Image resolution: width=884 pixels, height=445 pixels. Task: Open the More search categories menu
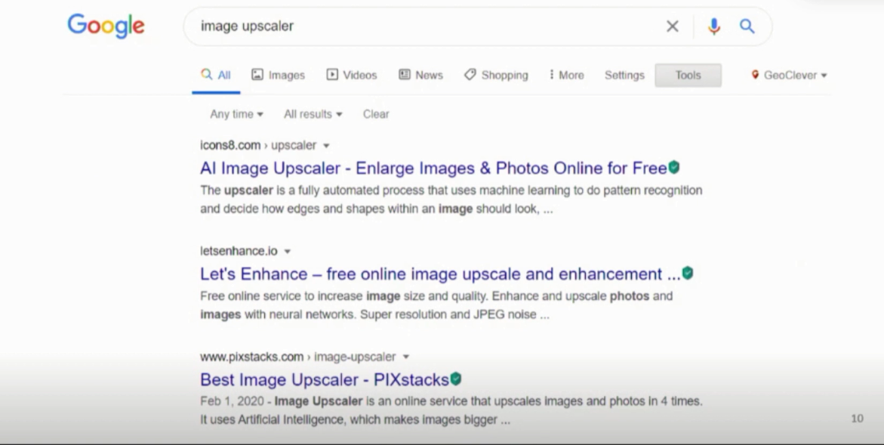566,75
